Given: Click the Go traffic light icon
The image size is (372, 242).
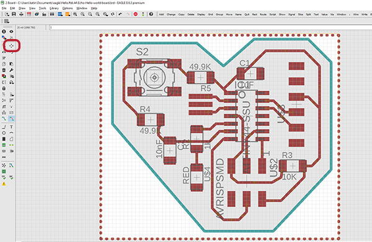Looking at the screenshot, I should (143, 14).
